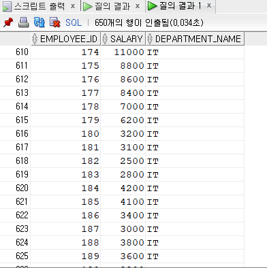The image size is (267, 268).
Task: Click employee ID cell 184
Action: coord(65,188)
